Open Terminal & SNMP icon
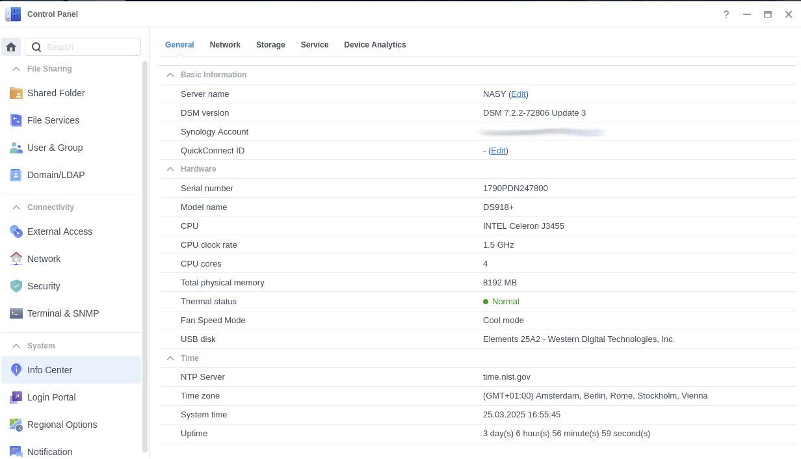Image resolution: width=801 pixels, height=459 pixels. (x=16, y=313)
